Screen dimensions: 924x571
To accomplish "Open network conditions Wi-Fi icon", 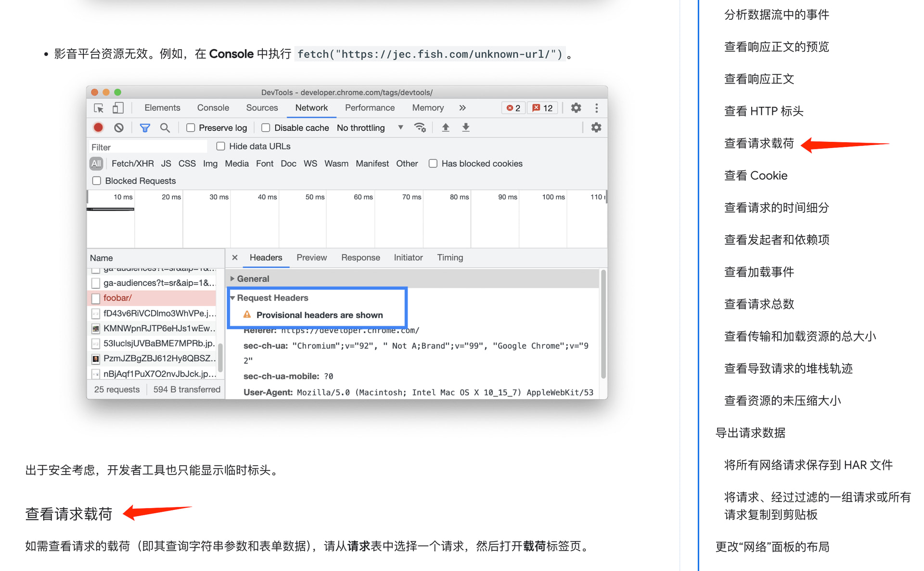I will (420, 127).
